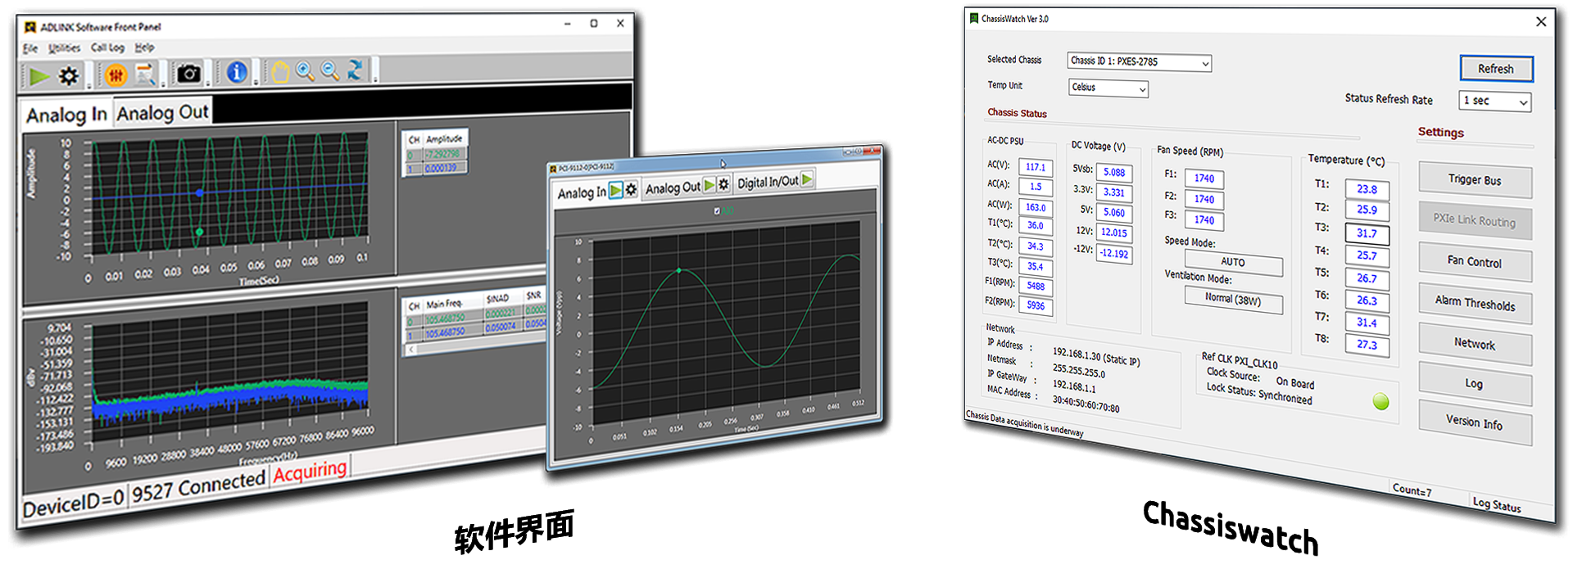Open the Utilities menu
The height and width of the screenshot is (569, 1573).
(x=64, y=47)
